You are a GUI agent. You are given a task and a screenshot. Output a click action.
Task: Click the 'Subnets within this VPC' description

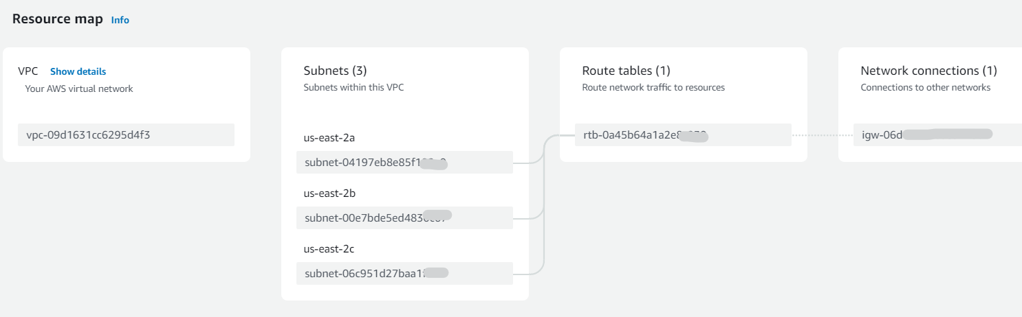coord(354,87)
